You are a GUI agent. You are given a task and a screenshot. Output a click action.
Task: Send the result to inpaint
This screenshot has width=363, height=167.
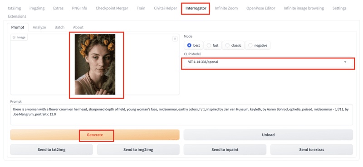225,150
